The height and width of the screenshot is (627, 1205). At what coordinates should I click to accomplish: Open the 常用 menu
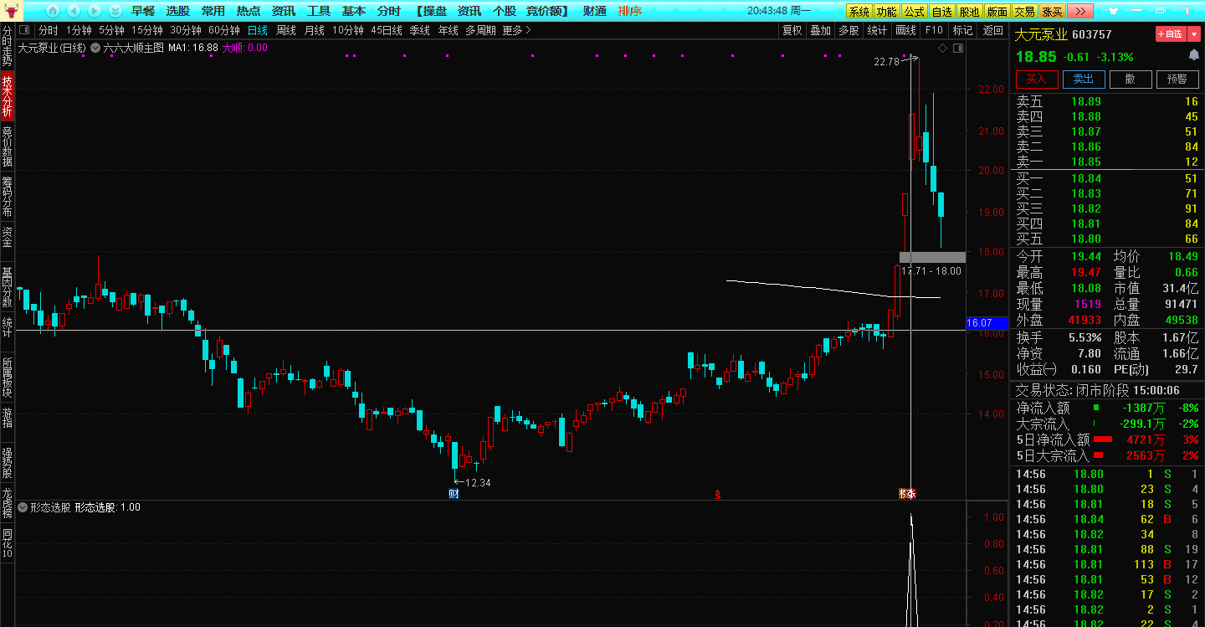[x=213, y=11]
